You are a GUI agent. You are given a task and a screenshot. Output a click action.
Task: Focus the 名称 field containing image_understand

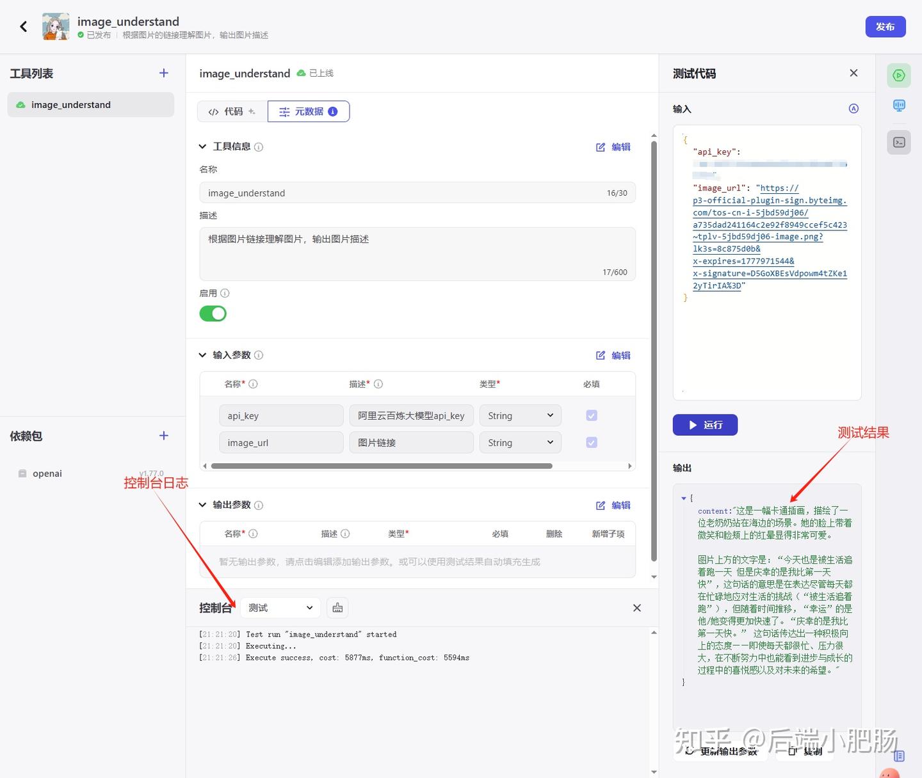pos(417,193)
